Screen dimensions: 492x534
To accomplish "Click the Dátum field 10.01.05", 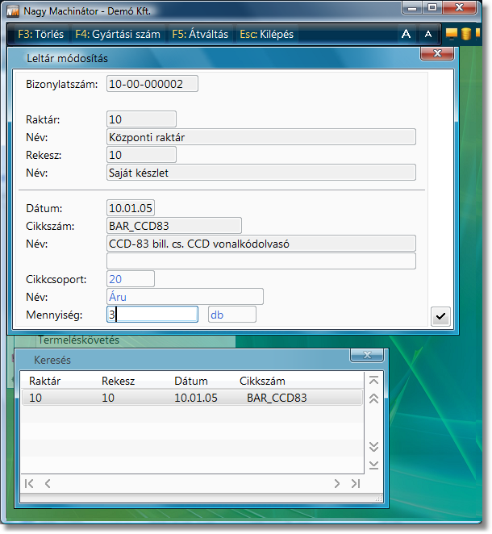I will pos(131,208).
